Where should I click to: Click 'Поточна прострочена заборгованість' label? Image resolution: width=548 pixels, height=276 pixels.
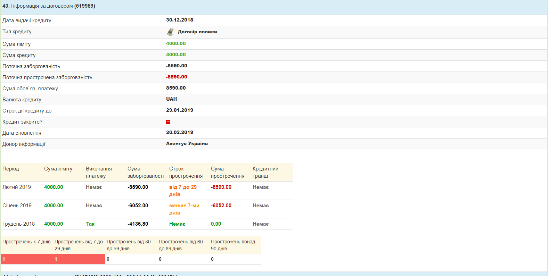pos(47,77)
